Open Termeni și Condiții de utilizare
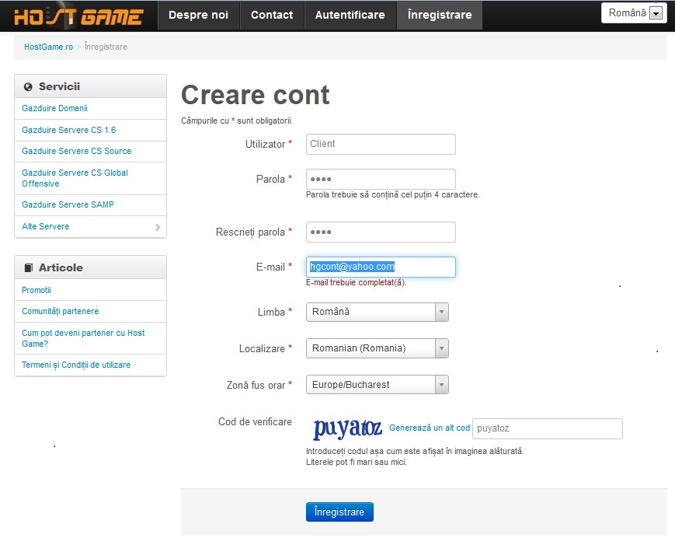This screenshot has width=675, height=545. [x=76, y=365]
